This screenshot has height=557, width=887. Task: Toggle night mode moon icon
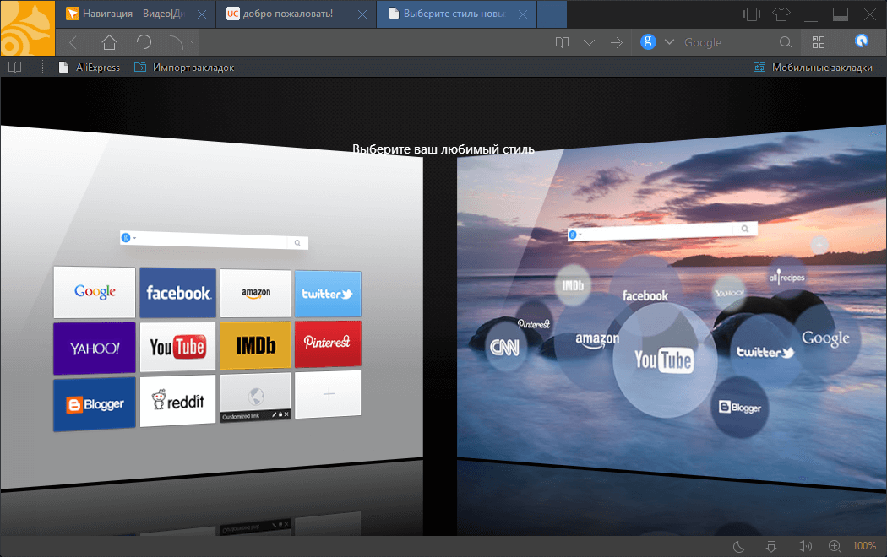739,546
